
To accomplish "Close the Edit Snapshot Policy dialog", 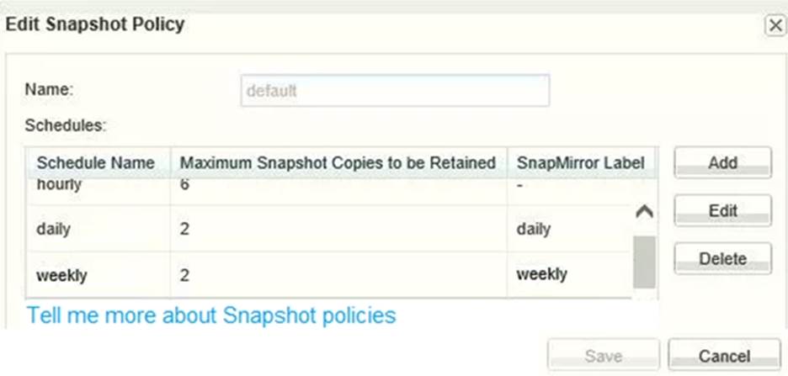I will [x=775, y=25].
